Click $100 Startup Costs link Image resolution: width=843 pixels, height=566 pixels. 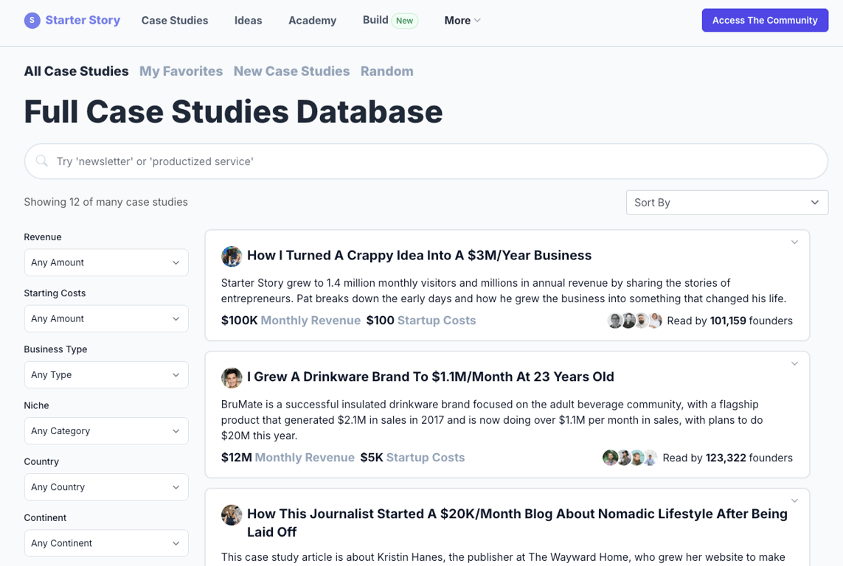click(x=421, y=321)
